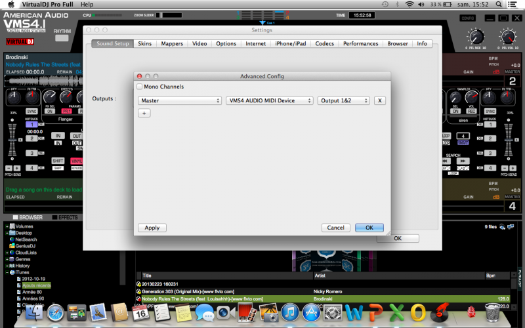Open the Options tab
Viewport: 525px width, 328px height.
[226, 43]
